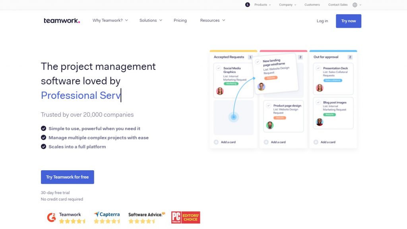The height and width of the screenshot is (229, 407).
Task: Open the Company dropdown in top bar
Action: click(288, 5)
